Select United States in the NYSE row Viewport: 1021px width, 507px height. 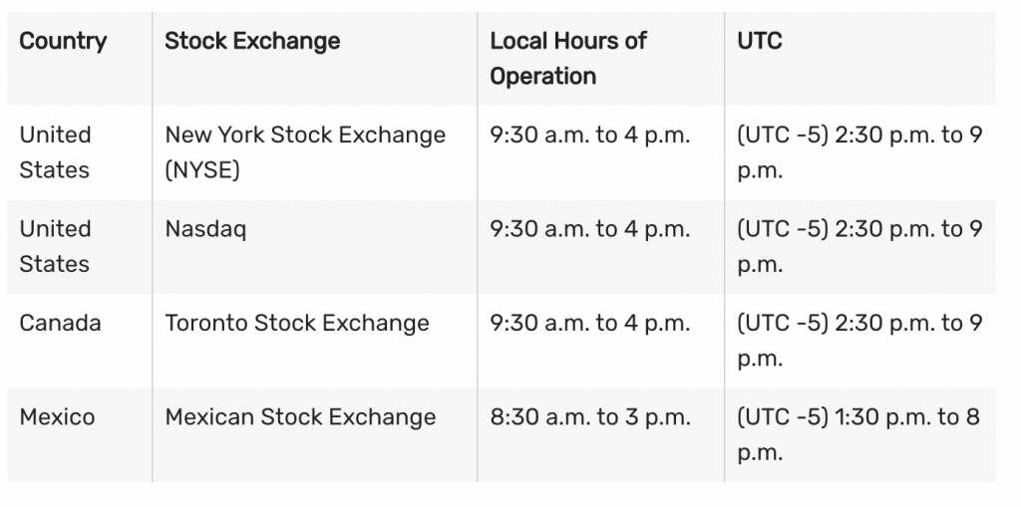[x=56, y=152]
